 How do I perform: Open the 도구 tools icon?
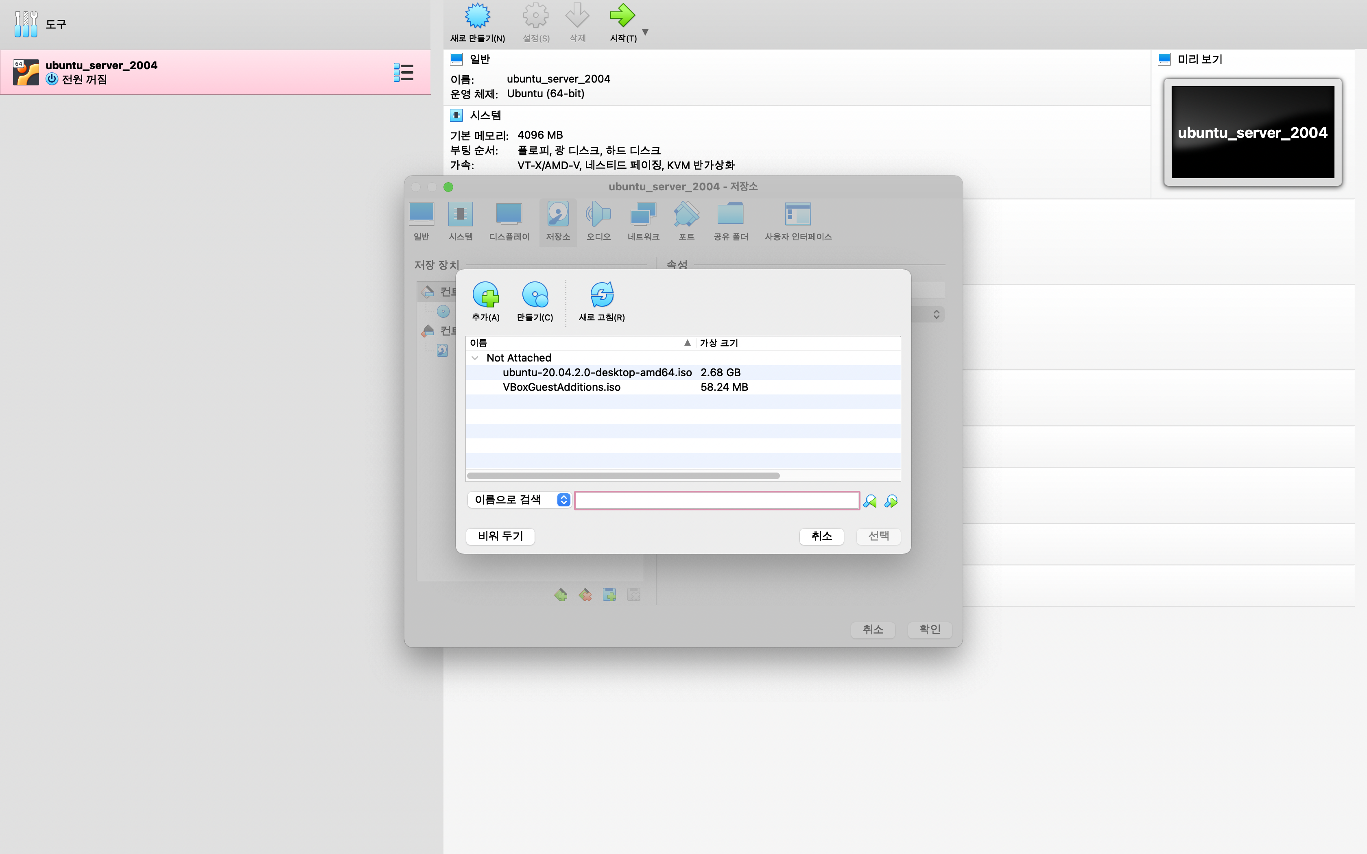pos(26,24)
